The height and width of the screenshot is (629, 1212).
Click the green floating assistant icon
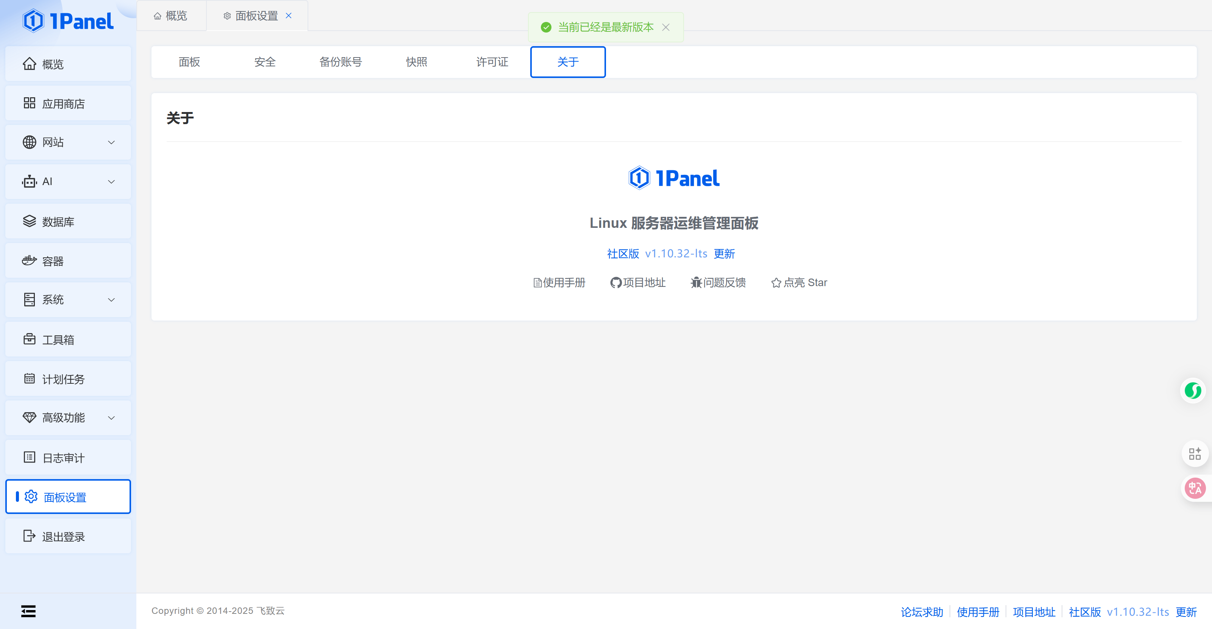click(x=1193, y=391)
